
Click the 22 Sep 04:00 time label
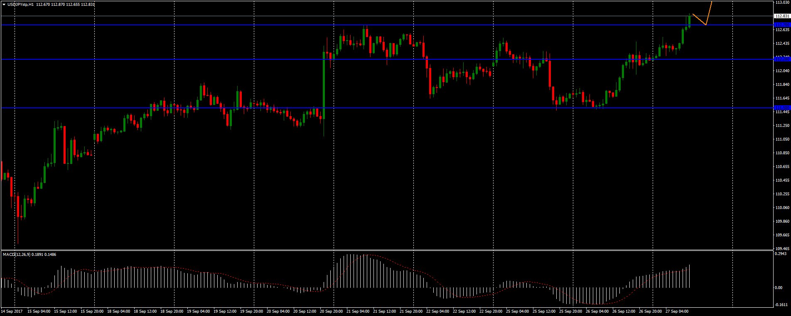438,311
